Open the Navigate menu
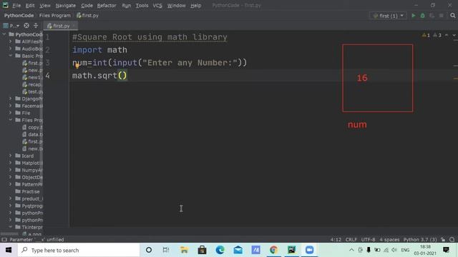458x257 pixels. coord(65,6)
